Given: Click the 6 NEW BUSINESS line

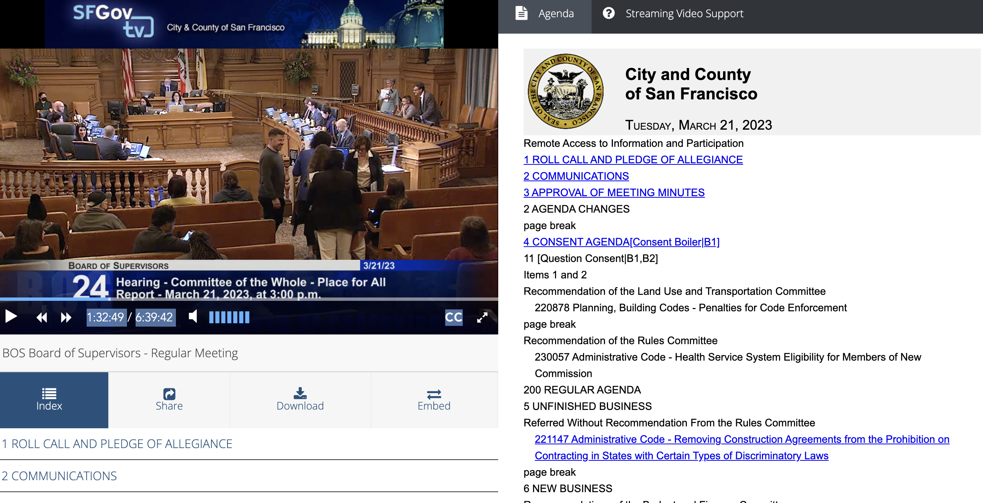Looking at the screenshot, I should click(x=567, y=488).
